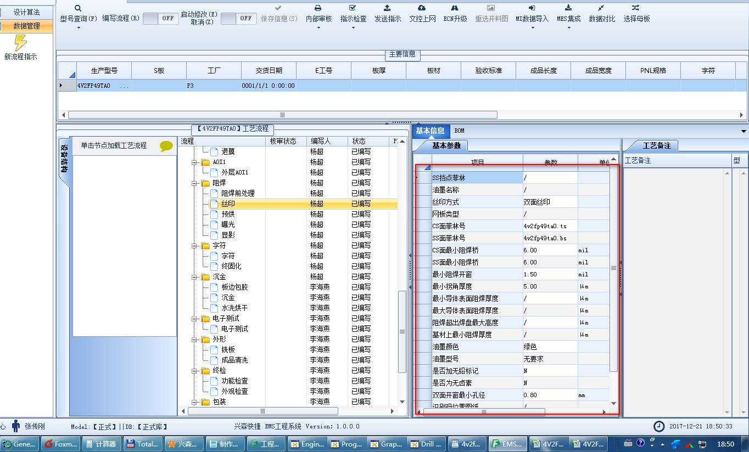The height and width of the screenshot is (452, 749).
Task: Click the 重选开料图 image icon
Action: 491,8
